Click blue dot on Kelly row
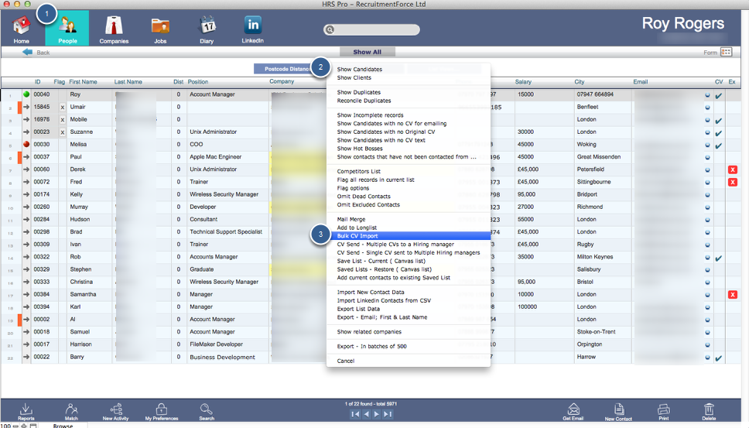This screenshot has height=428, width=749. click(707, 195)
